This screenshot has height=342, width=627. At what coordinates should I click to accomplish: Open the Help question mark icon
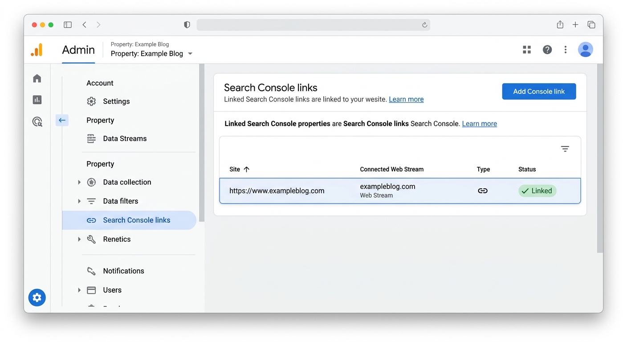coord(547,50)
